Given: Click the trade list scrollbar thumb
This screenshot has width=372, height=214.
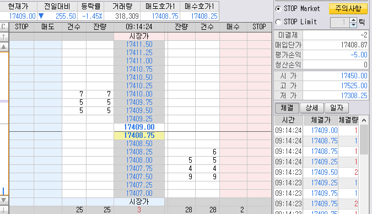Looking at the screenshot, I should [364, 140].
